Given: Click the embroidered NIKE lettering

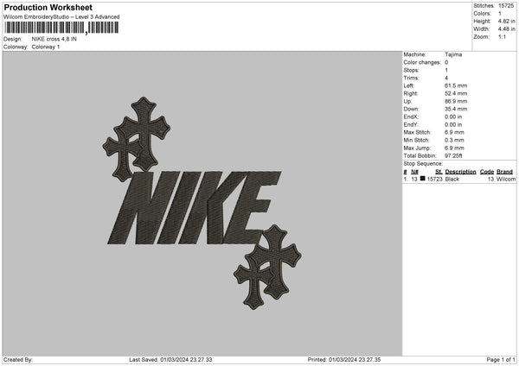Looking at the screenshot, I should pos(195,208).
